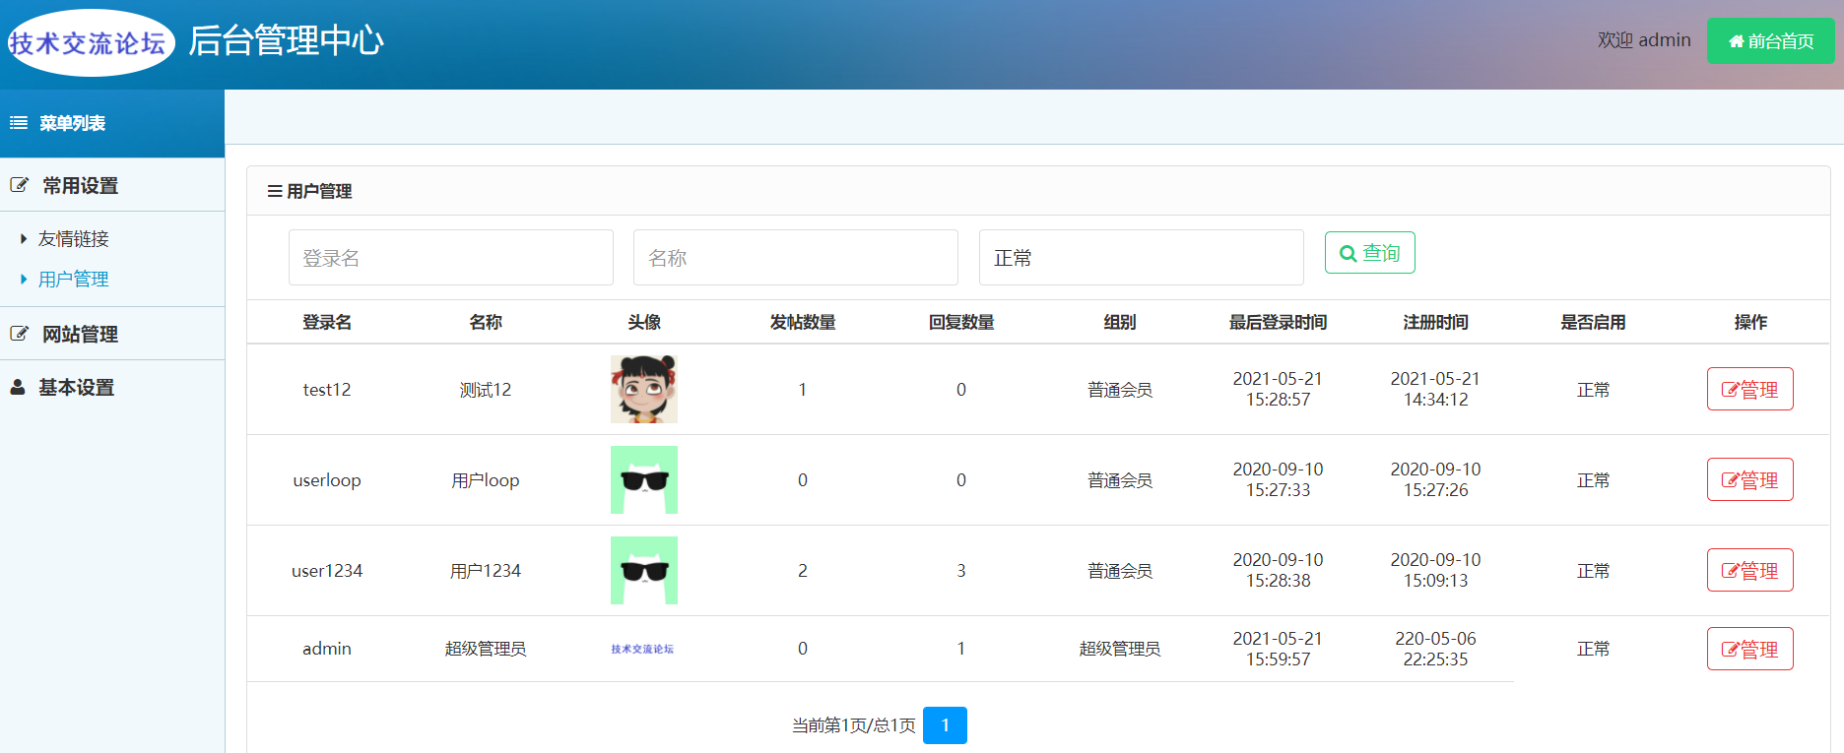Focus the 登录名 search input field
Screen dimensions: 1844x753
pyautogui.click(x=450, y=258)
